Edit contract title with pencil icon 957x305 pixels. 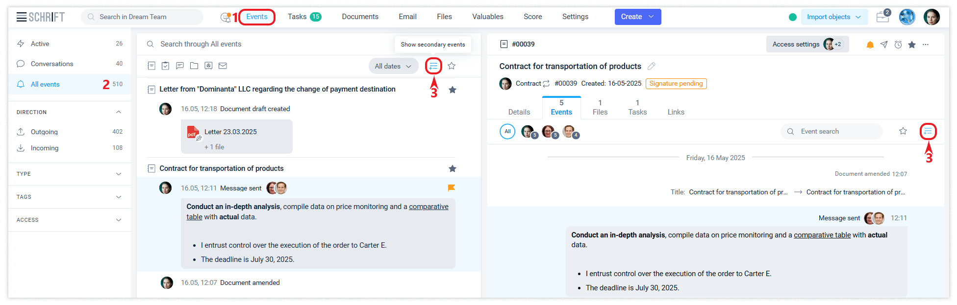tap(652, 66)
